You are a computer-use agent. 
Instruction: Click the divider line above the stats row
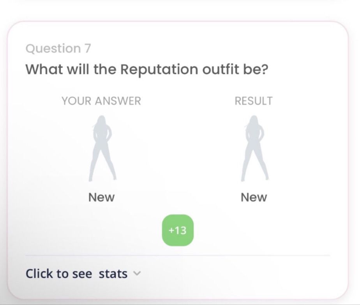178,255
